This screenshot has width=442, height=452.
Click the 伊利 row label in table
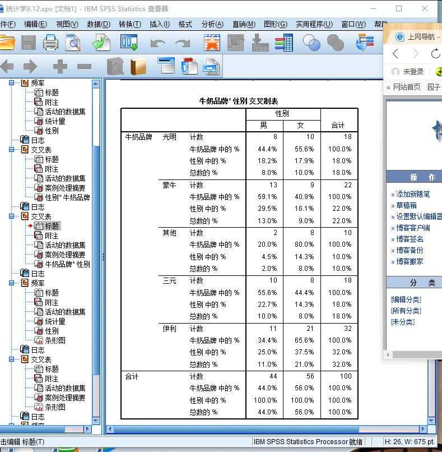click(169, 329)
